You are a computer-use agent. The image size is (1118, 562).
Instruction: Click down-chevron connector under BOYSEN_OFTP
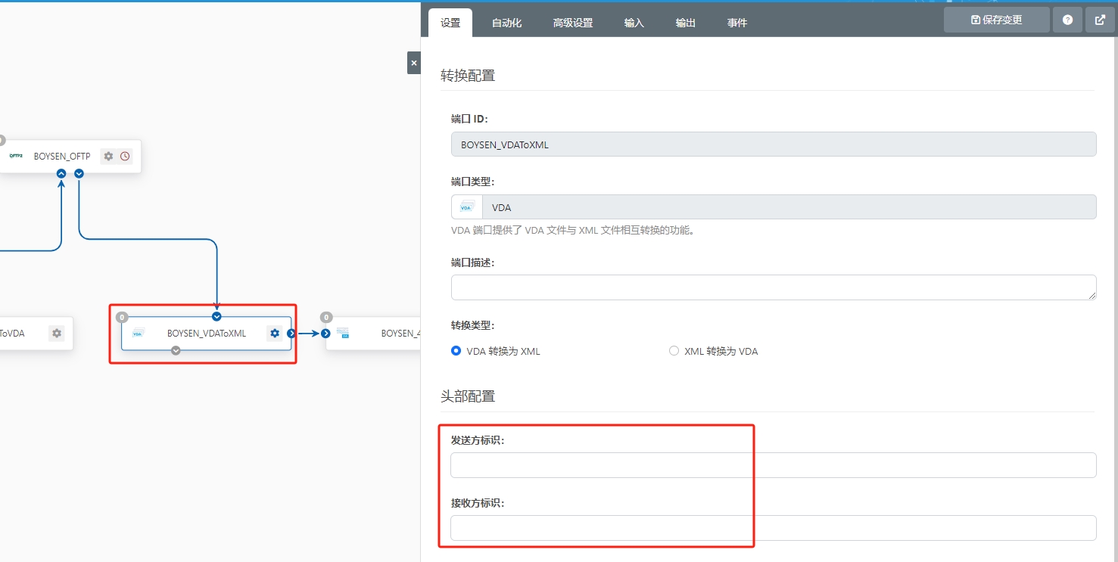(x=79, y=174)
